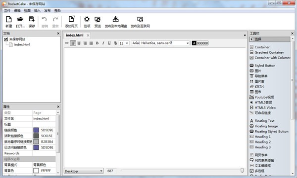
Task: Center align text in format bar
Action: 79,43
